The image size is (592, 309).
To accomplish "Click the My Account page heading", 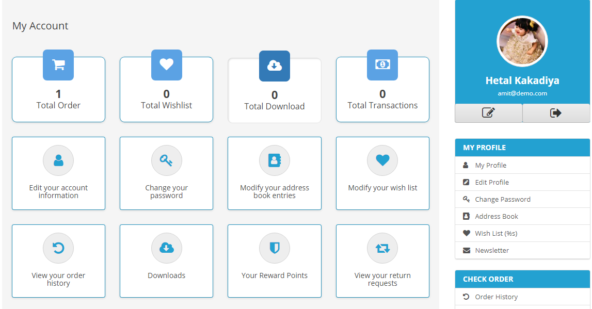I will [40, 26].
